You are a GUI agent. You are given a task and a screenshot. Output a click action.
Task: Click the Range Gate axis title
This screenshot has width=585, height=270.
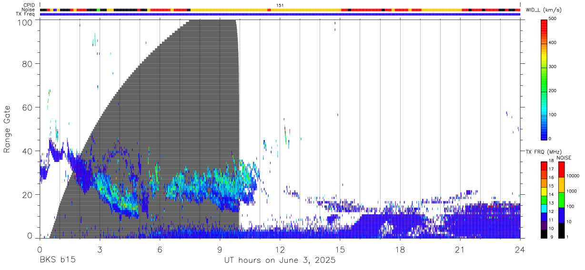coord(7,130)
